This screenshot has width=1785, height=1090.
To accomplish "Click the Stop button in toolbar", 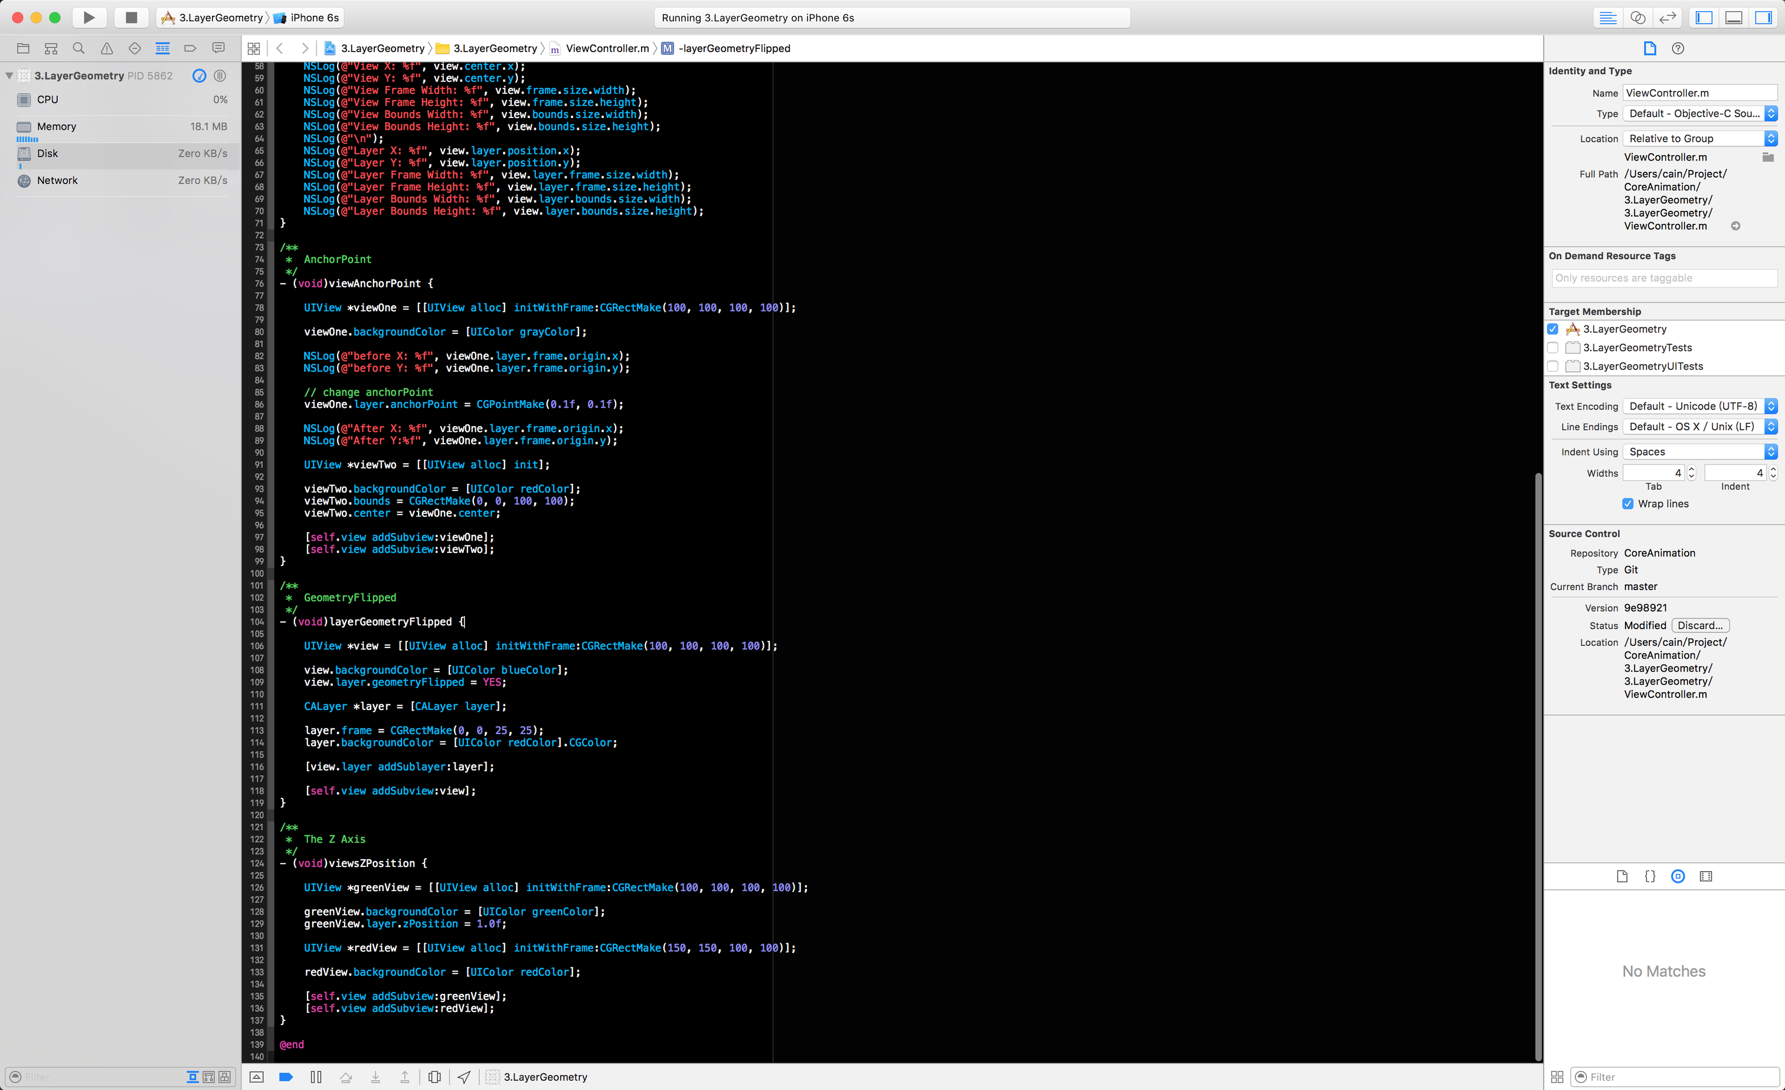I will coord(131,17).
